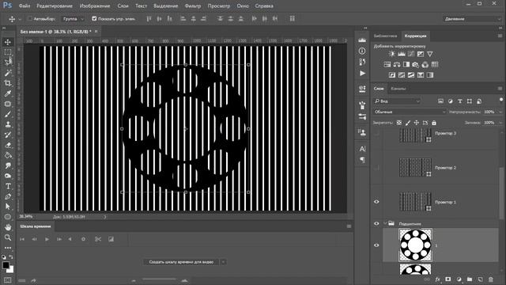
Task: Switch to the Библиотеки tab
Action: (385, 36)
